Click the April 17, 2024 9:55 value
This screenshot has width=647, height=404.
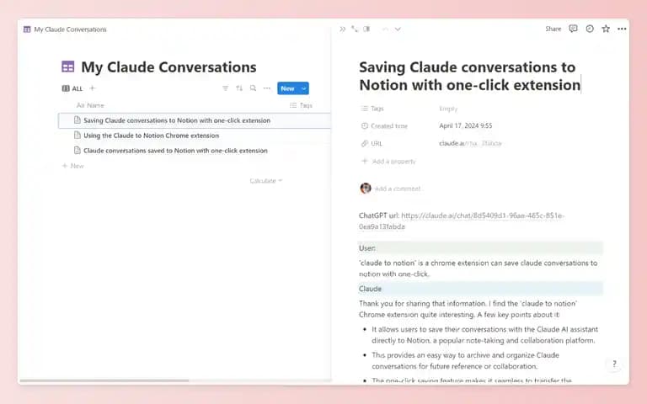click(x=465, y=125)
